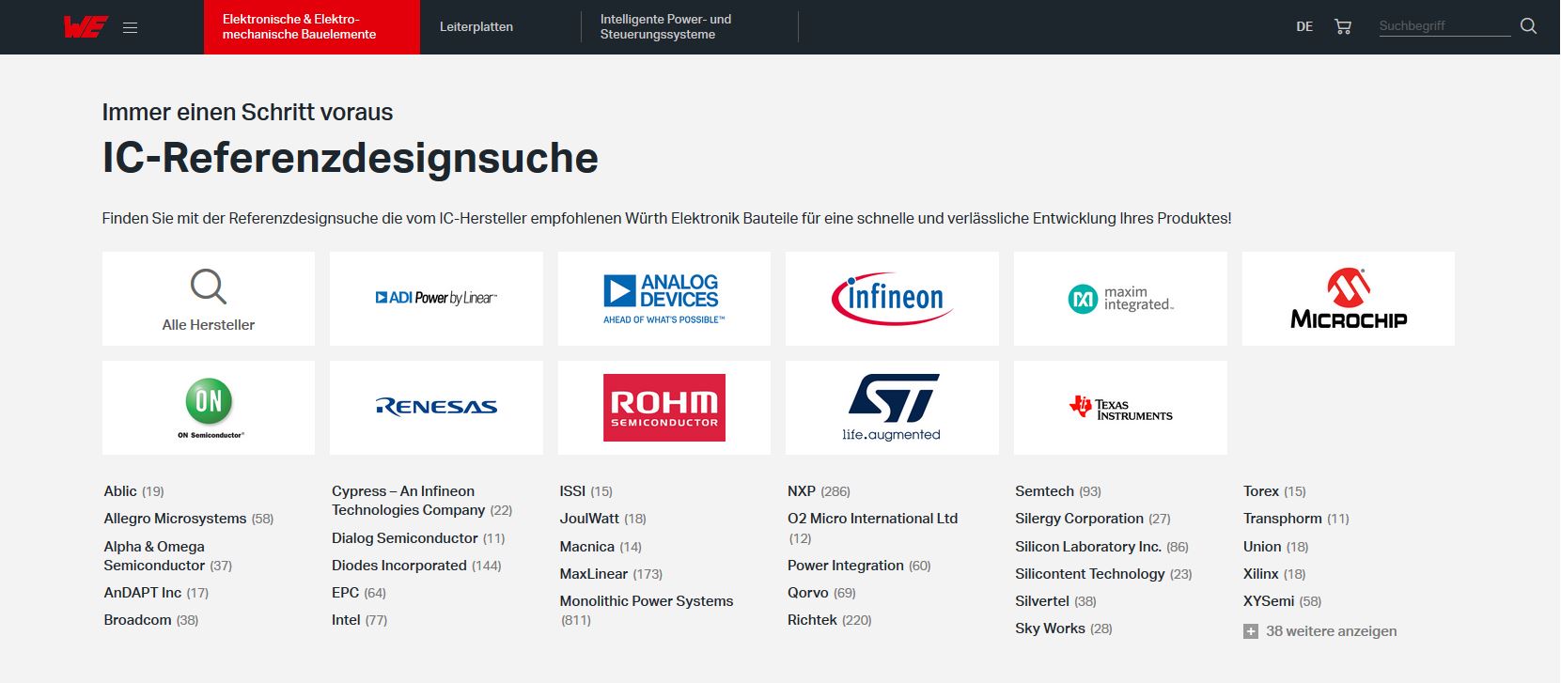This screenshot has height=683, width=1561.
Task: Select the Qorvo link
Action: pyautogui.click(x=808, y=593)
